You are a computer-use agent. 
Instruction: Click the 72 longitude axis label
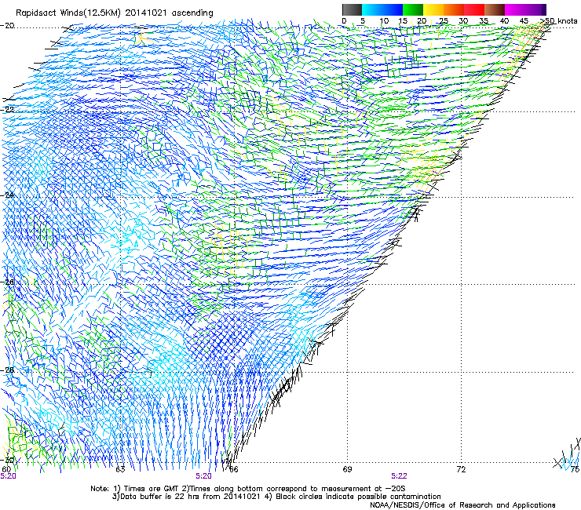(461, 469)
